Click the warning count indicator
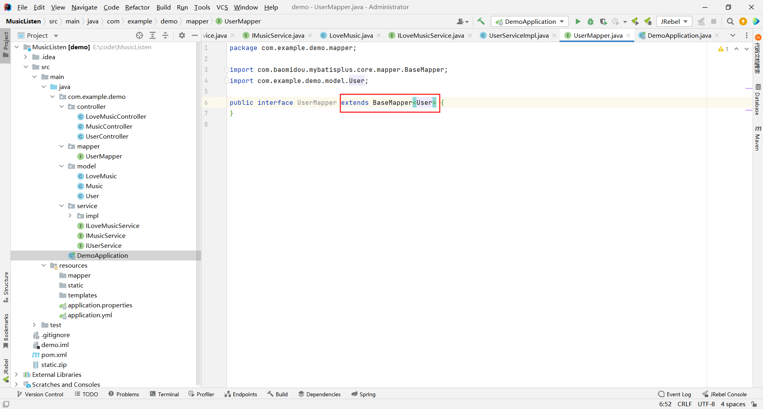Viewport: 763px width, 409px height. [x=723, y=49]
